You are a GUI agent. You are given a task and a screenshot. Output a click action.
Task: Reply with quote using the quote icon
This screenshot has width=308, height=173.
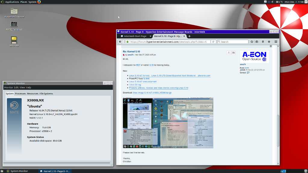pos(233,52)
